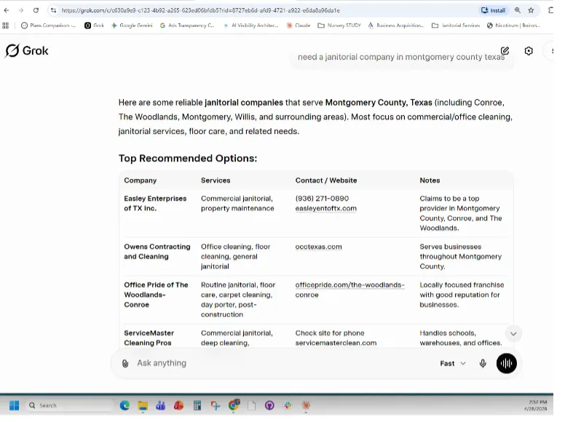Open the Claude bookmark

(299, 25)
